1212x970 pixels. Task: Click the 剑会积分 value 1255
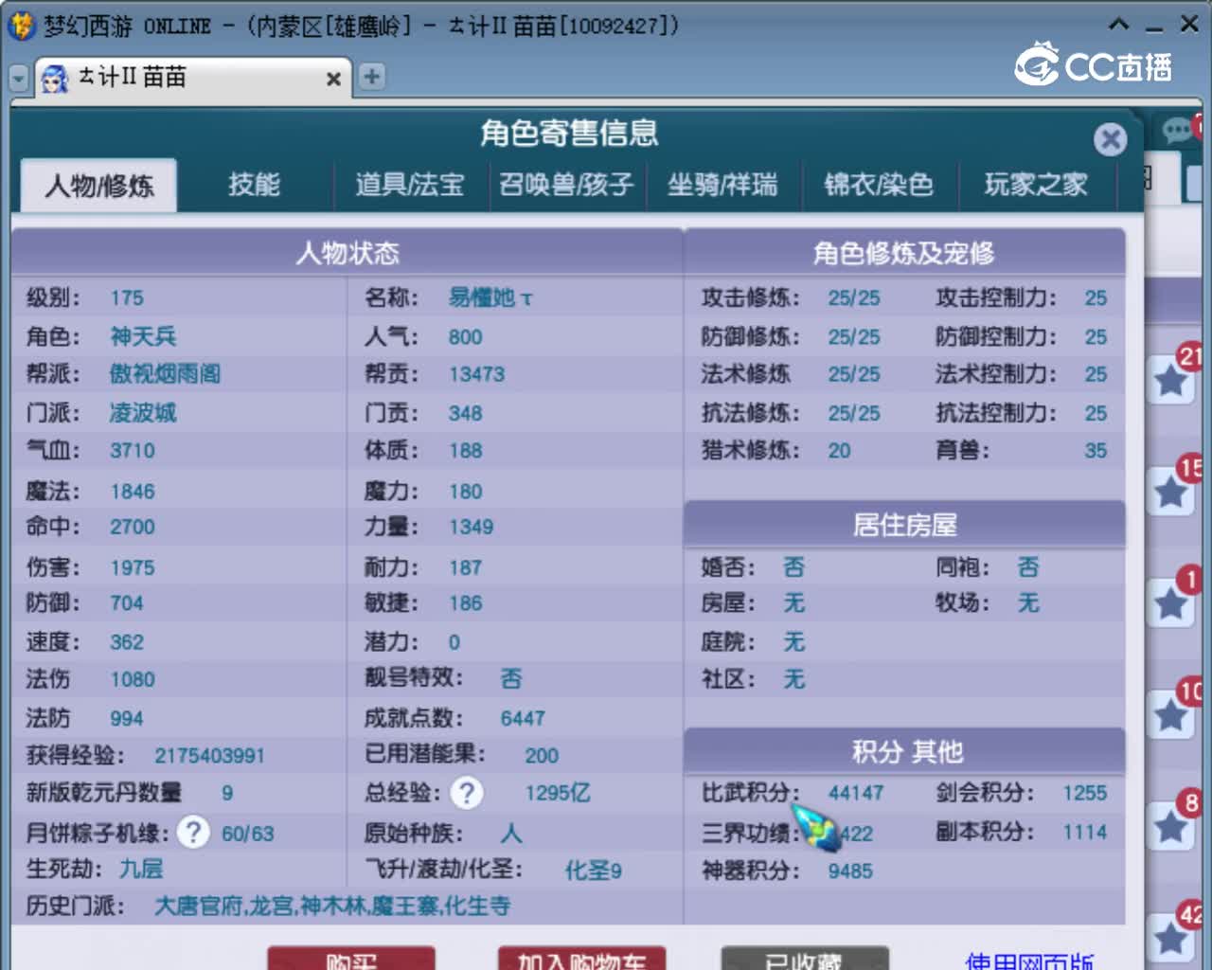1084,793
